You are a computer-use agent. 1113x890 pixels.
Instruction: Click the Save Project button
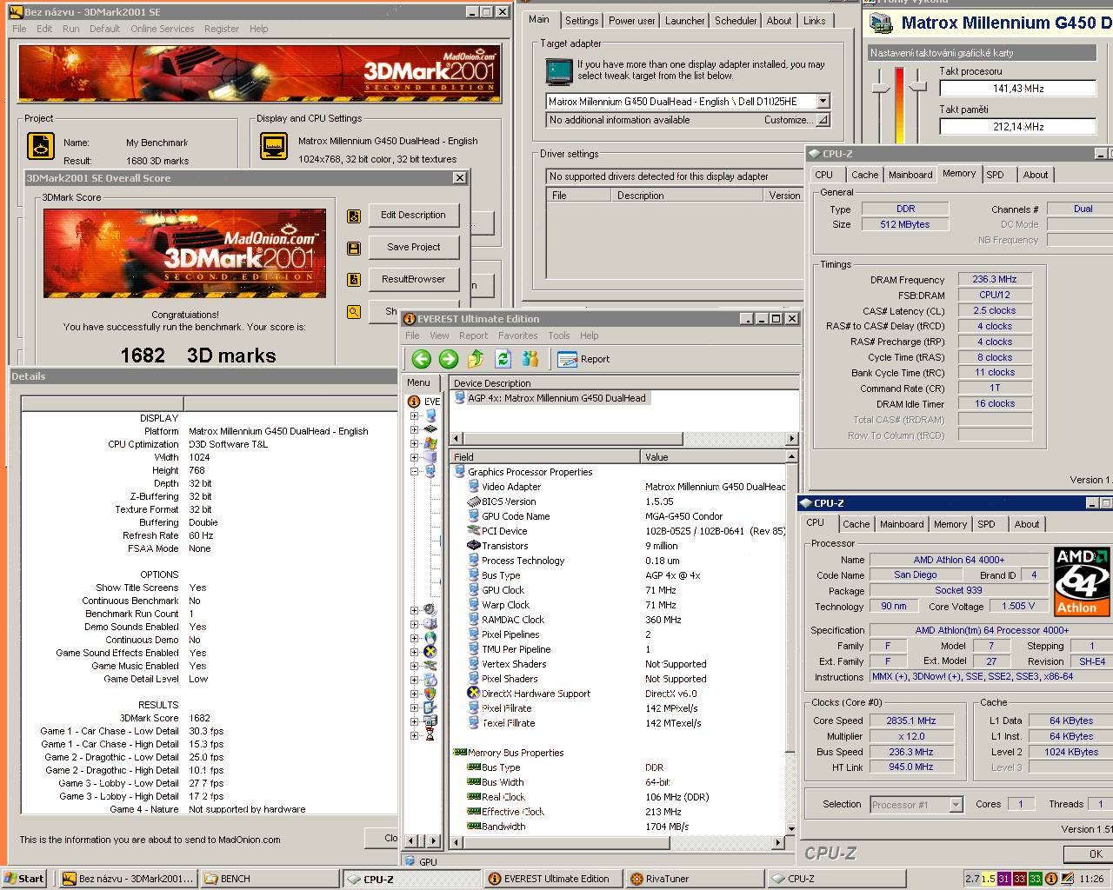[x=413, y=248]
